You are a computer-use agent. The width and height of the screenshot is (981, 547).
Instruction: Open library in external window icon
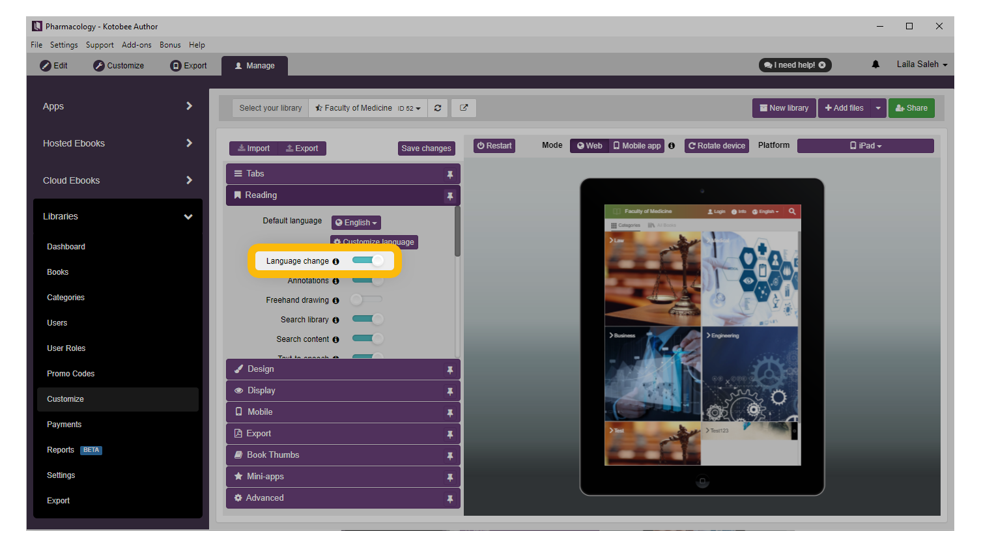click(464, 108)
